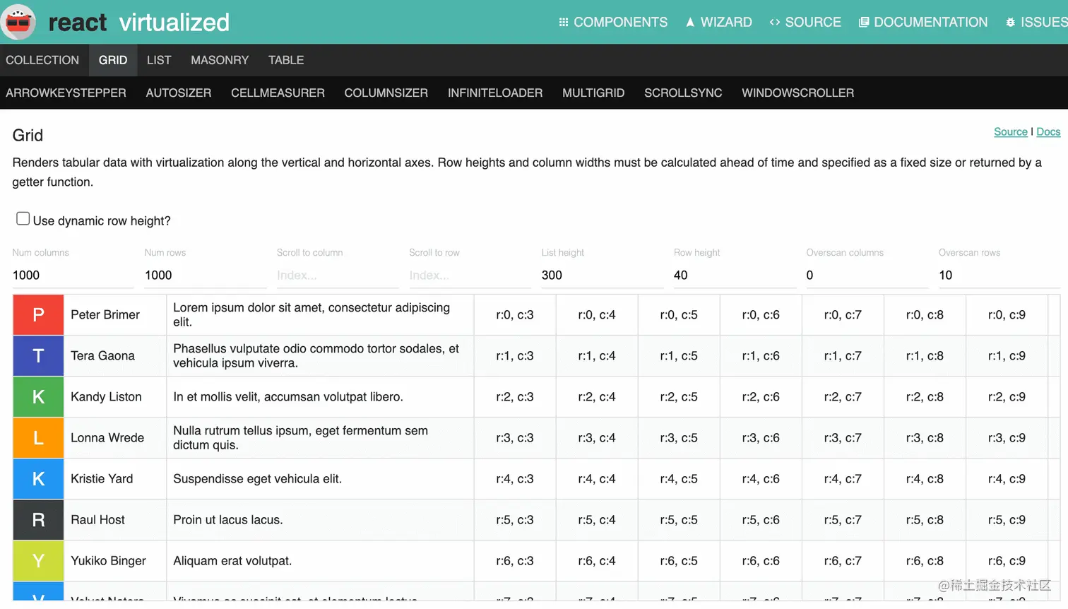1068x609 pixels.
Task: Open ColumnSizer component
Action: pos(386,93)
